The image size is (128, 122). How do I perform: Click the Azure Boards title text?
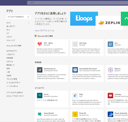point(49,113)
